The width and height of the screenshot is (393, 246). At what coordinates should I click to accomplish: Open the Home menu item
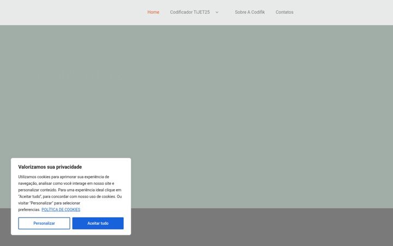coord(153,12)
